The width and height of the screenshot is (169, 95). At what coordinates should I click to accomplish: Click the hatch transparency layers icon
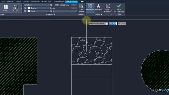[51, 5]
